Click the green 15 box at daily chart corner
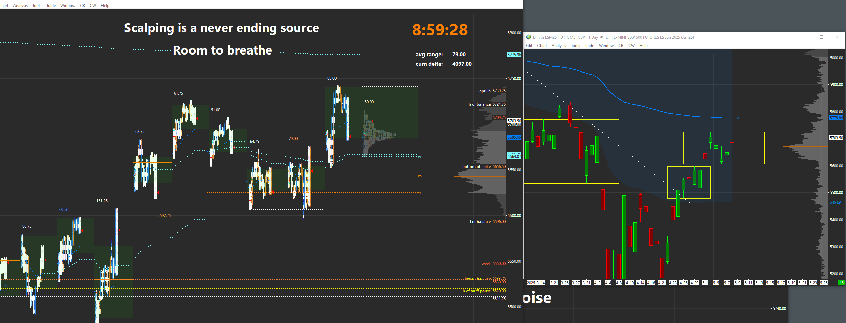This screenshot has width=846, height=323. pos(842,283)
